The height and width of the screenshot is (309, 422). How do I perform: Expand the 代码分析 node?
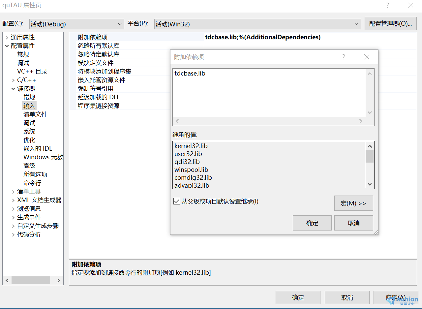(13, 234)
